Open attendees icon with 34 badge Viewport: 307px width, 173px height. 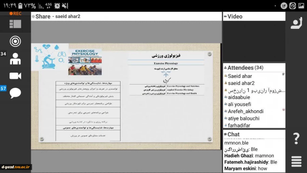(15, 59)
